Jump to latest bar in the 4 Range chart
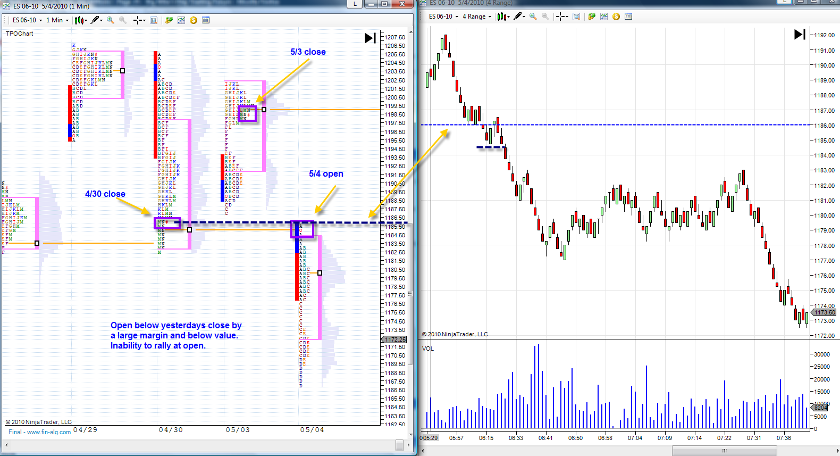Screen dimensions: 840x456 pyautogui.click(x=800, y=34)
